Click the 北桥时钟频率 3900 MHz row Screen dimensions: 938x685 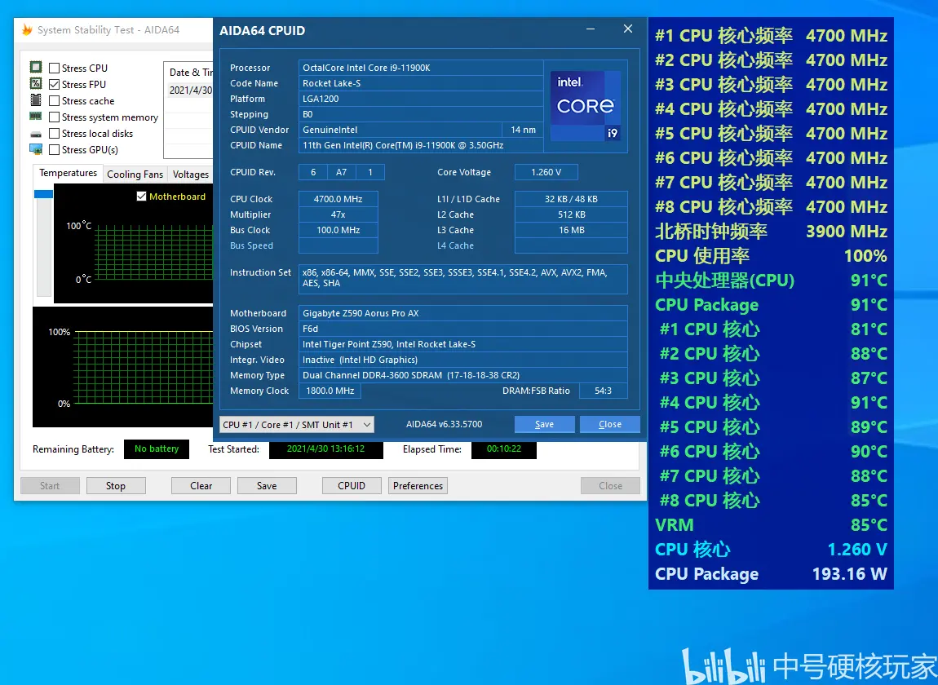tap(771, 232)
